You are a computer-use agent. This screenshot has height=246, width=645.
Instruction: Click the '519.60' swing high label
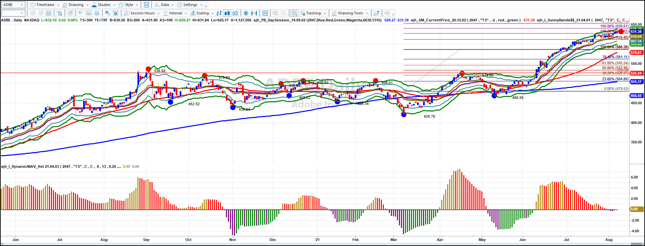[x=224, y=78]
